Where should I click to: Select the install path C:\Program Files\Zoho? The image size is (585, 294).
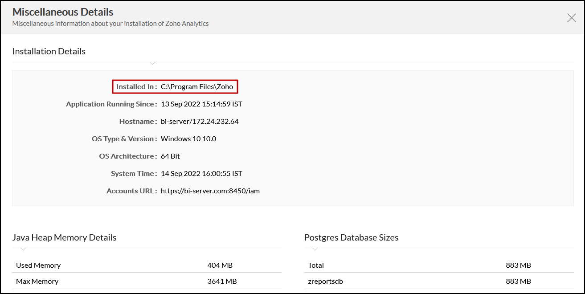pyautogui.click(x=197, y=86)
